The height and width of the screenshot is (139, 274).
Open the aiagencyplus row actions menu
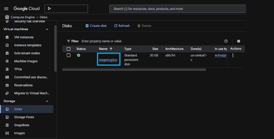pos(233,55)
